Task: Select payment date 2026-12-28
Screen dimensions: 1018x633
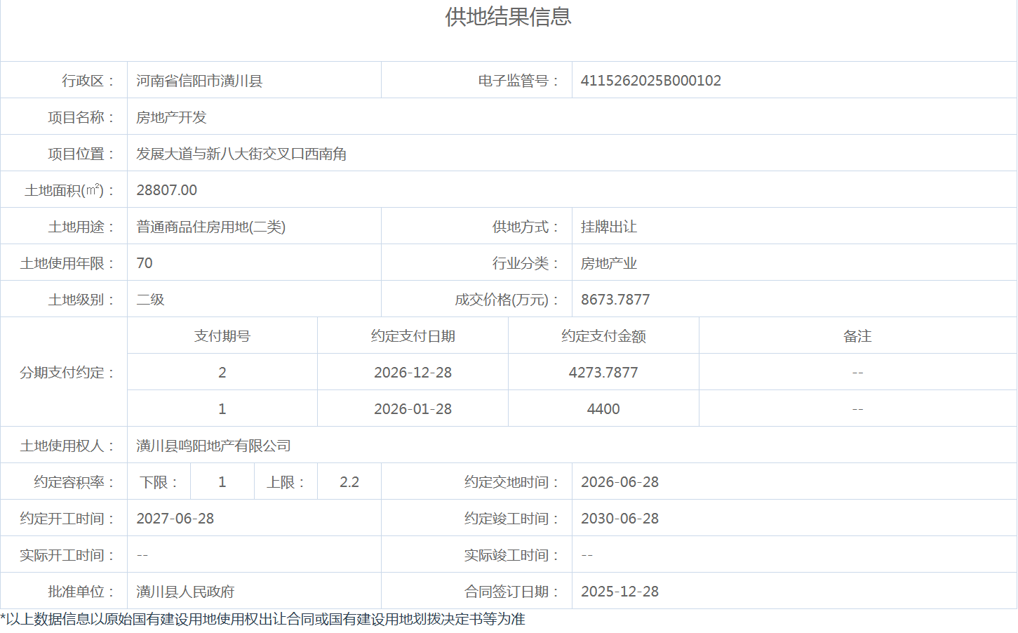Action: click(x=413, y=373)
